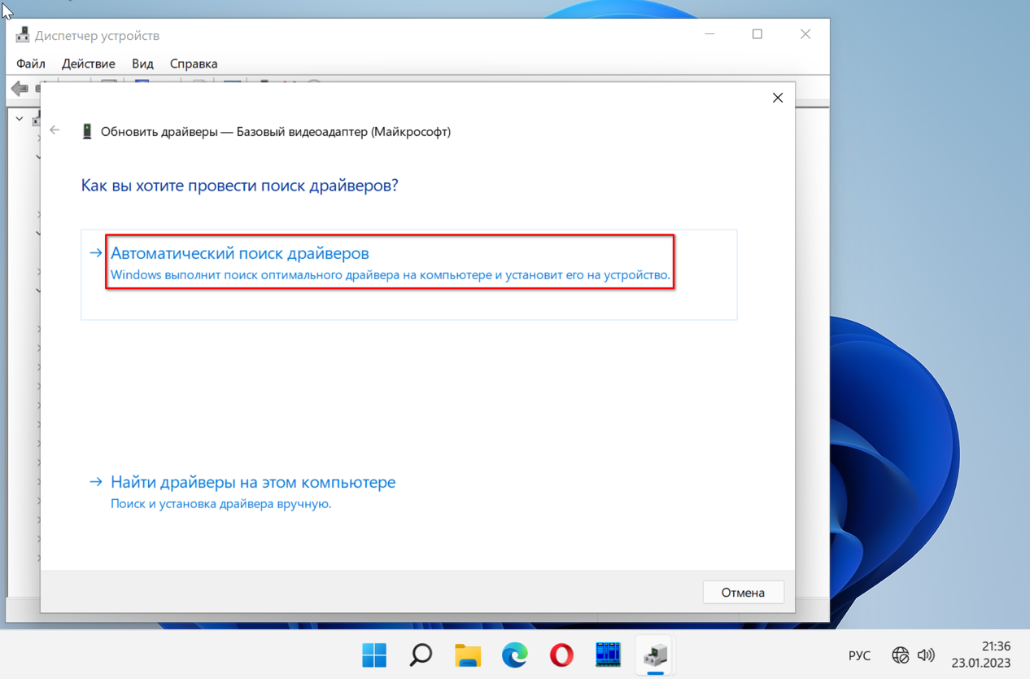Open taskbar Search magnifier
This screenshot has height=679, width=1030.
point(421,655)
